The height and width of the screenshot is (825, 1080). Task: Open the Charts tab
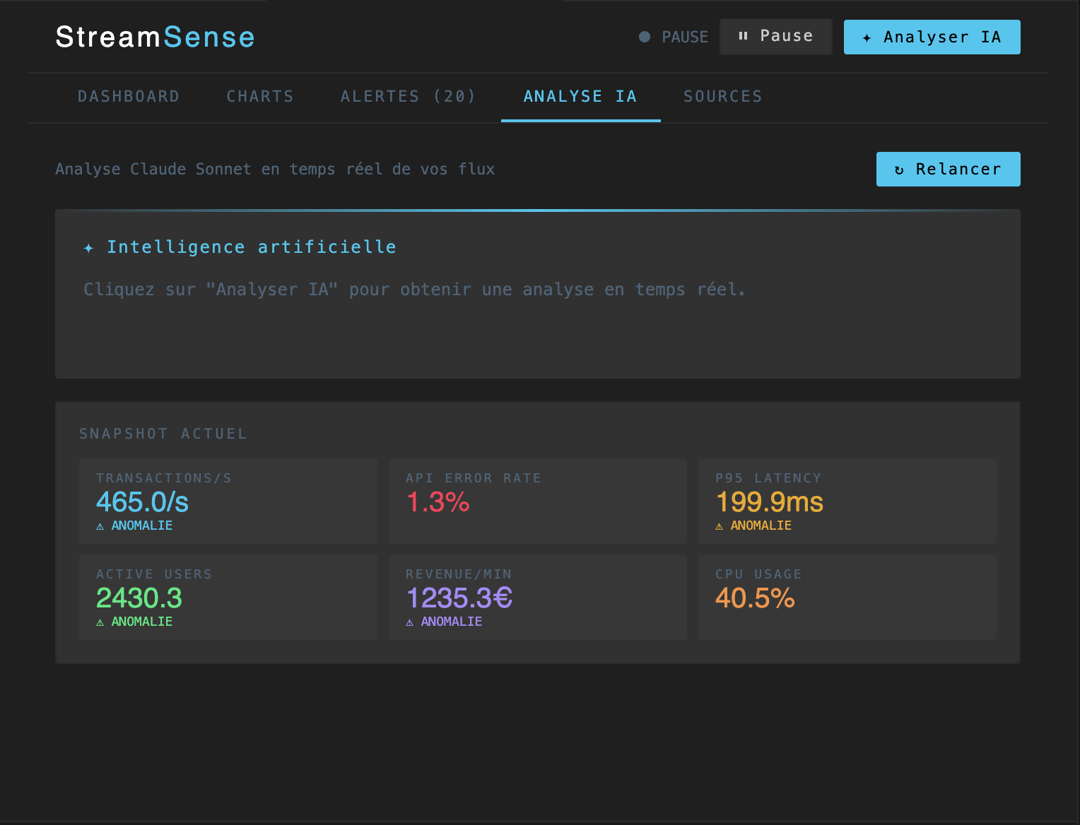pos(260,96)
